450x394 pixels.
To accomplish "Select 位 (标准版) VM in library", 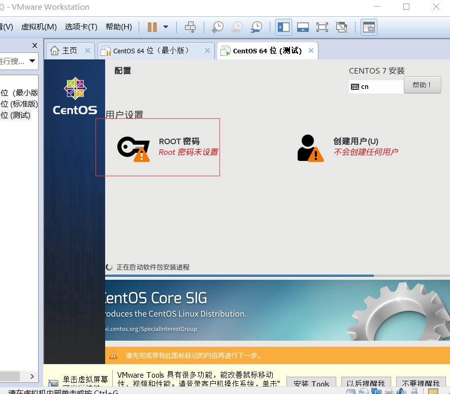I will pyautogui.click(x=19, y=104).
